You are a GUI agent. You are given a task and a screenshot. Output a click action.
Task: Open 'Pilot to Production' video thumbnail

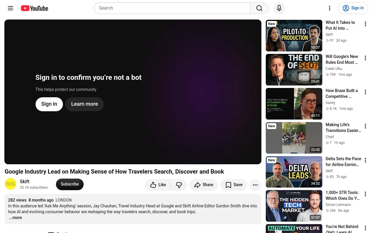[x=294, y=36]
